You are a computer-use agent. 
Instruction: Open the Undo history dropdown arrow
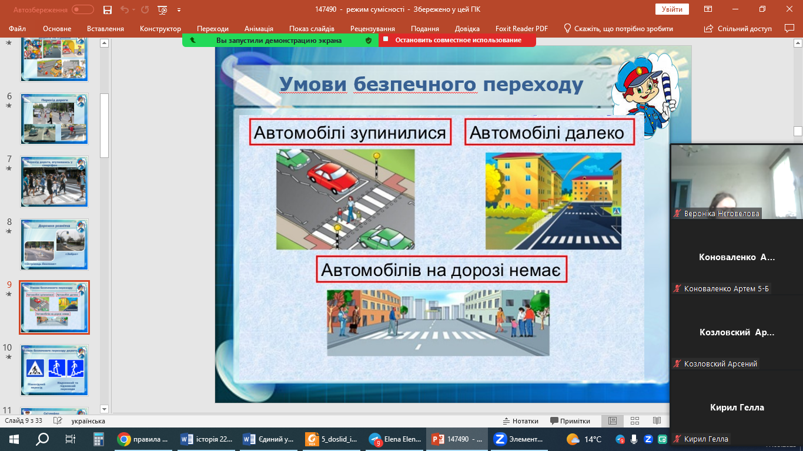coord(133,10)
